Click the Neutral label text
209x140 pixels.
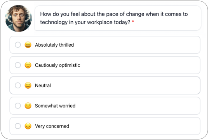(43, 86)
